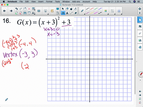The height and width of the screenshot is (107, 143).
Task: Choose the magenta pen style
Action: tap(96, 13)
